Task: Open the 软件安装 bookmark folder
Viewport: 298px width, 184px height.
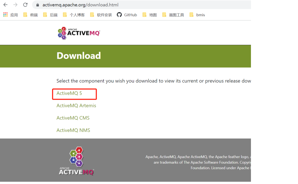Action: (x=101, y=15)
